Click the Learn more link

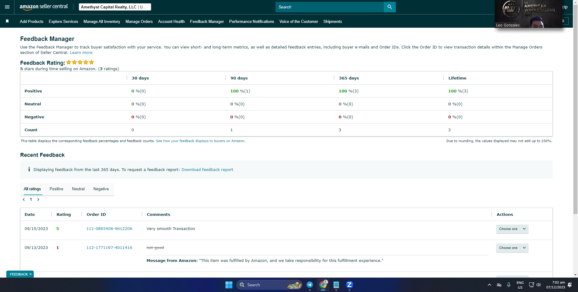[x=81, y=52]
